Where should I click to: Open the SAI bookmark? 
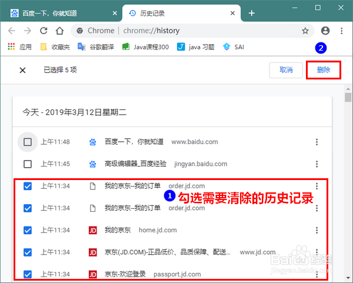(x=233, y=47)
